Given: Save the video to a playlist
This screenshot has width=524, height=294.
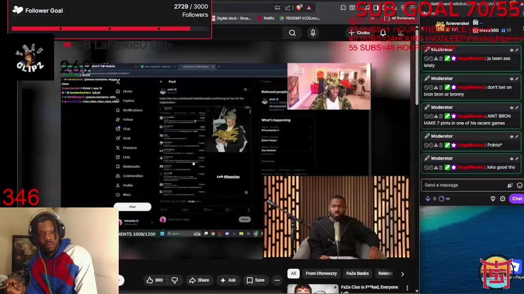Looking at the screenshot, I should pyautogui.click(x=255, y=280).
